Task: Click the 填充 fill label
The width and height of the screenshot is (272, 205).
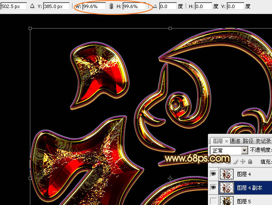Action: (266, 162)
